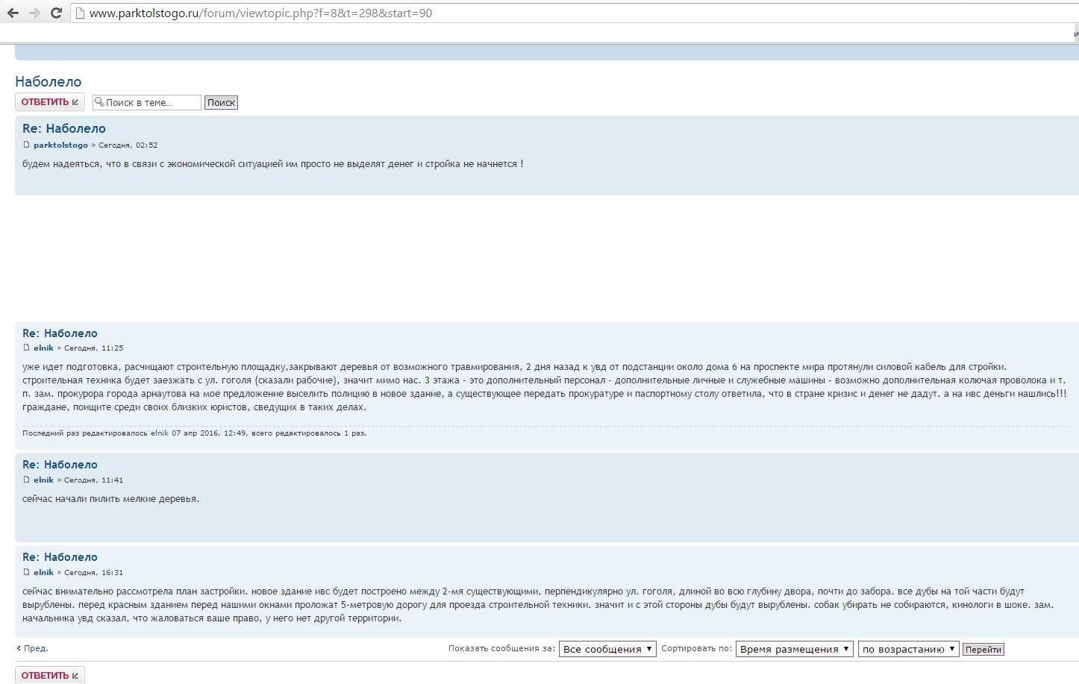
Task: Click the 'Поиск' search button
Action: [x=221, y=103]
